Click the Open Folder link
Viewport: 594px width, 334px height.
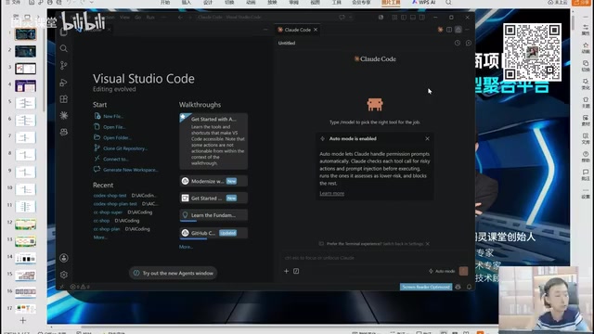click(118, 138)
